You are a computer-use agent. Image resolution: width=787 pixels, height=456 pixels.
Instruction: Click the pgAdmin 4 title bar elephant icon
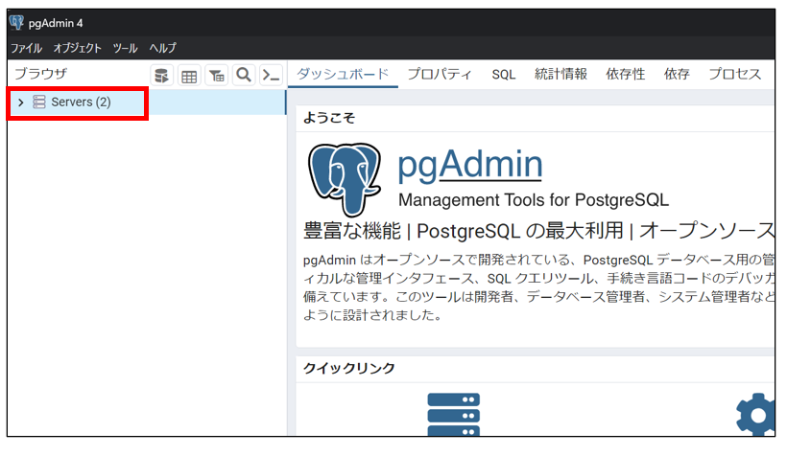(x=16, y=23)
